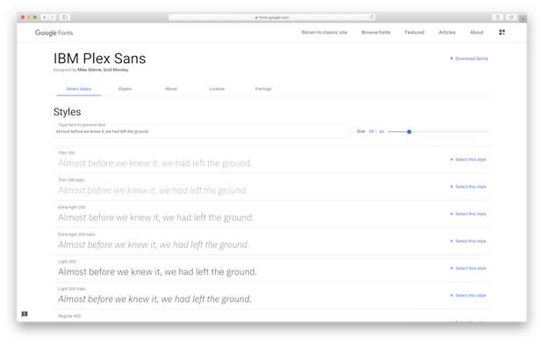The image size is (544, 344).
Task: Click the preview text input field
Action: [x=201, y=130]
